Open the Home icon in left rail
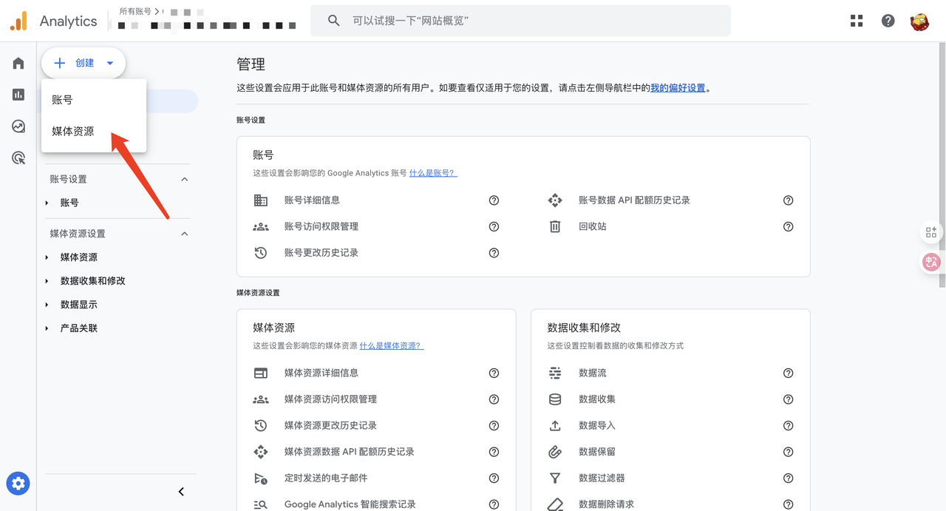This screenshot has height=511, width=946. (18, 64)
